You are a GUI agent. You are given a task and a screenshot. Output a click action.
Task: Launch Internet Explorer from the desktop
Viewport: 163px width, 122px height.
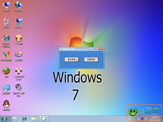click(x=6, y=38)
